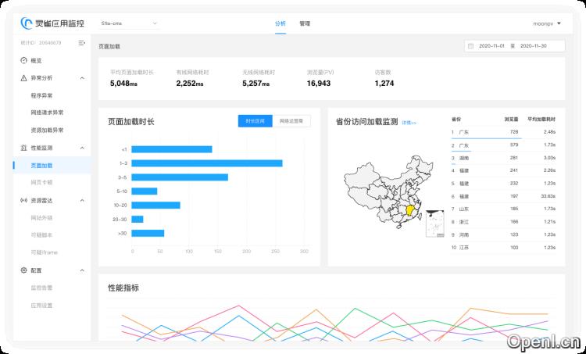Viewport: 586px width, 354px height.
Task: Click the 性能监测 icon in sidebar
Action: pyautogui.click(x=23, y=148)
